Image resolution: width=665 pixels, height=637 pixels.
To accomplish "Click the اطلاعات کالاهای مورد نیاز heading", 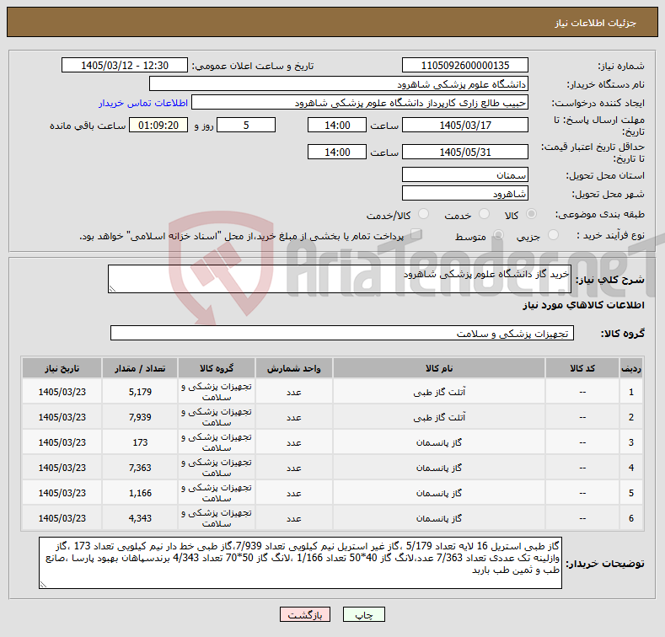I will tap(583, 305).
